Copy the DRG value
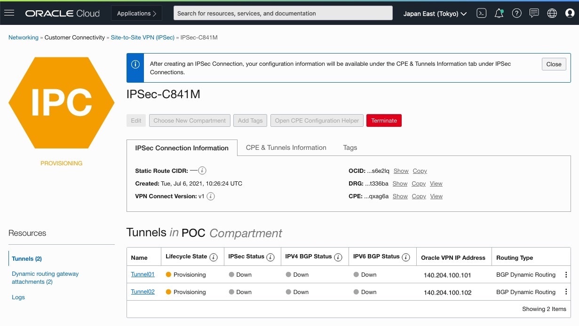The width and height of the screenshot is (579, 326). click(x=419, y=184)
